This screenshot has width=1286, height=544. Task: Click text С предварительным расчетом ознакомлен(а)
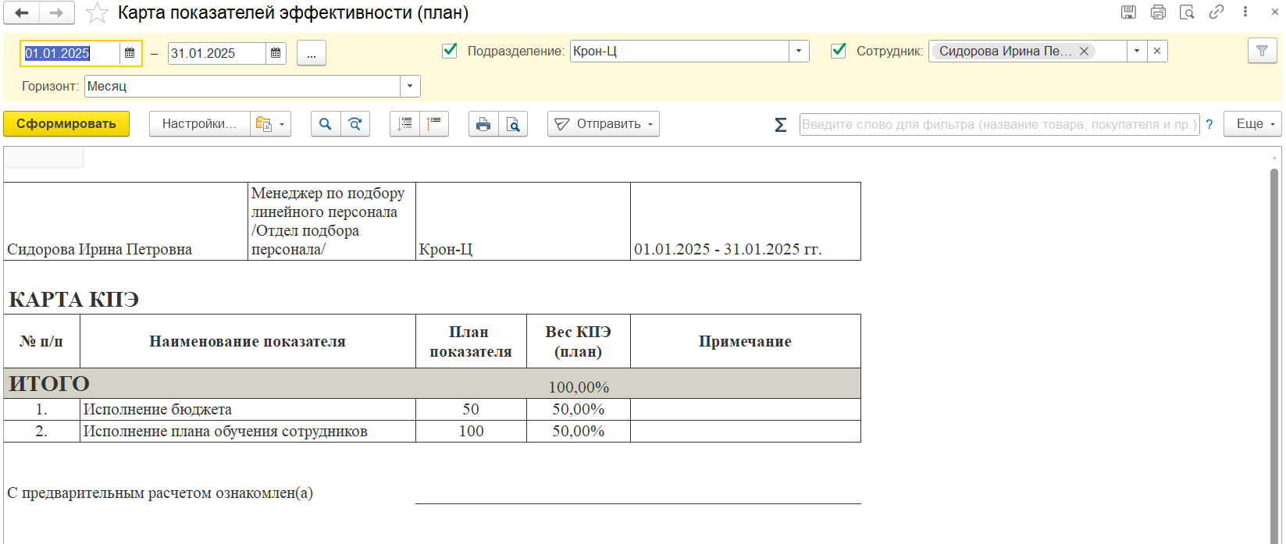click(160, 493)
